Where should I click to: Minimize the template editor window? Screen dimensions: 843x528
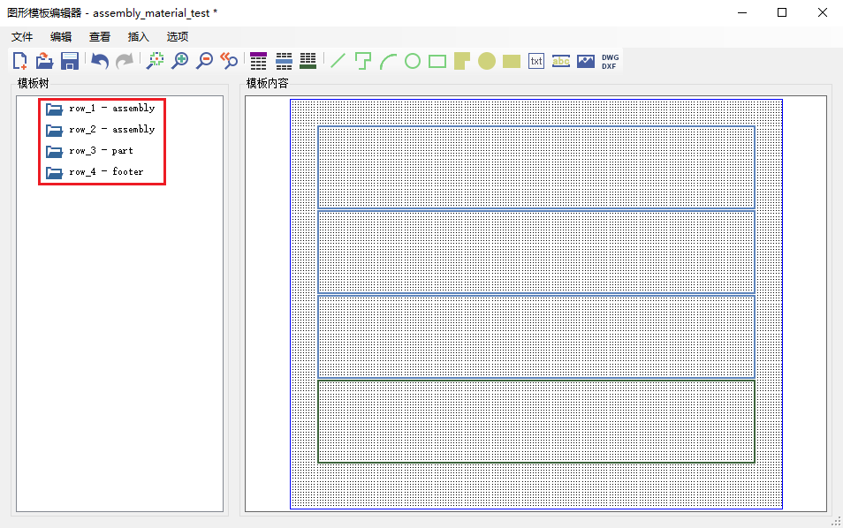point(742,12)
